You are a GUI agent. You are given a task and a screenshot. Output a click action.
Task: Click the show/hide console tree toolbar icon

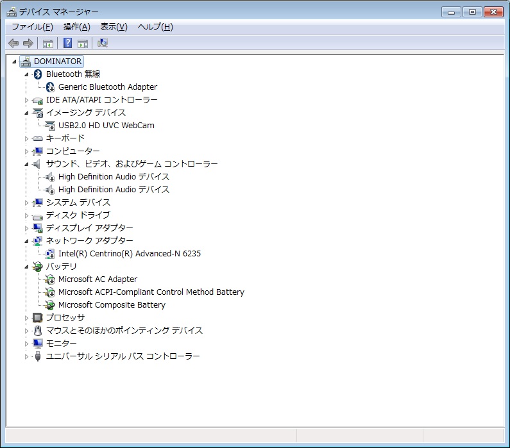(48, 43)
